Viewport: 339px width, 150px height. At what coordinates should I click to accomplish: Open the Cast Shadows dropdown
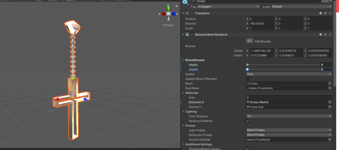point(289,116)
